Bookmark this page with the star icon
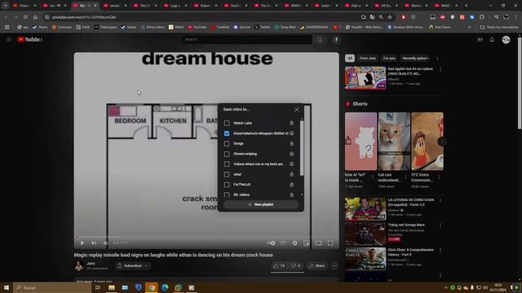Screen dimensions: 522x293 click(x=390, y=17)
